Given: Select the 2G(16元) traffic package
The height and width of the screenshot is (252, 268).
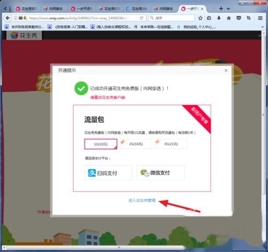Looking at the screenshot, I should point(136,144).
